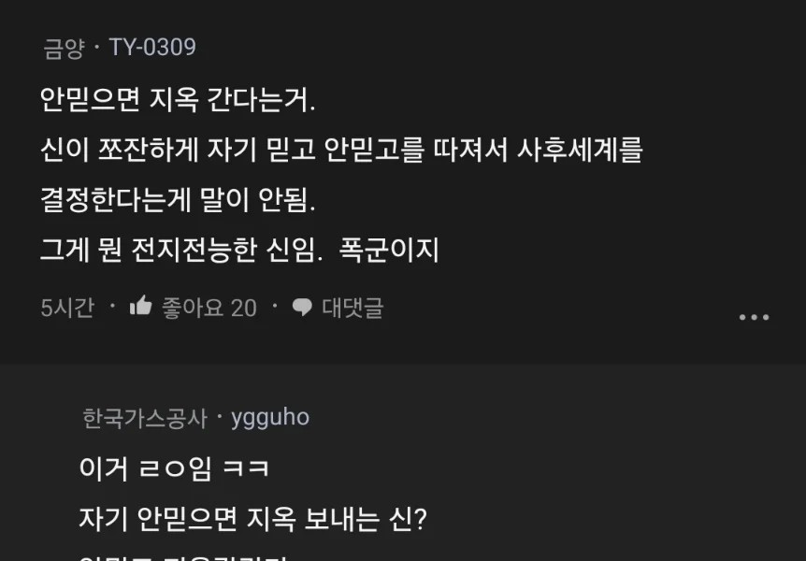Click the 대댓글 reply button
Image resolution: width=806 pixels, height=561 pixels.
[352, 307]
